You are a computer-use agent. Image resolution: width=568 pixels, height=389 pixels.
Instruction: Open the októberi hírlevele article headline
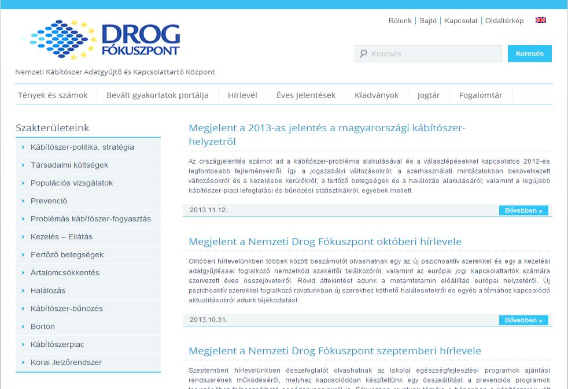(x=325, y=242)
